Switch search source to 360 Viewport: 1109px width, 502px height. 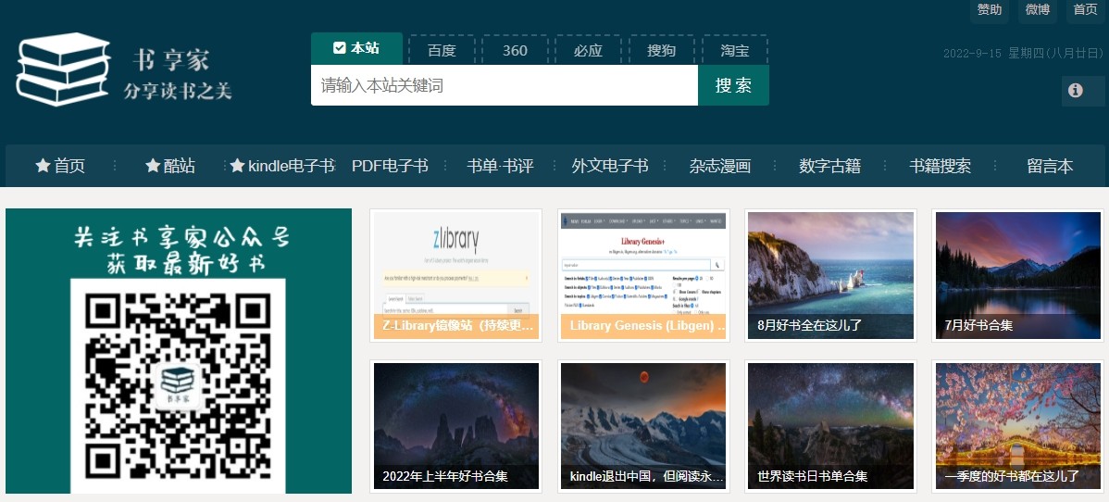point(515,50)
